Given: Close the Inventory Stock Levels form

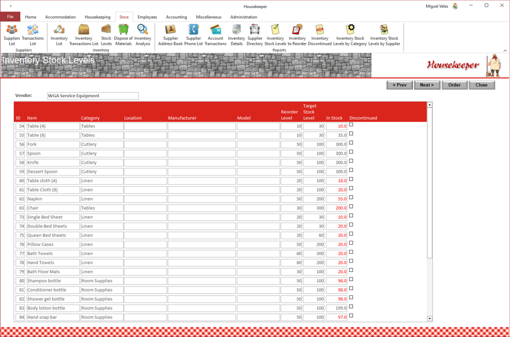Looking at the screenshot, I should [x=482, y=85].
